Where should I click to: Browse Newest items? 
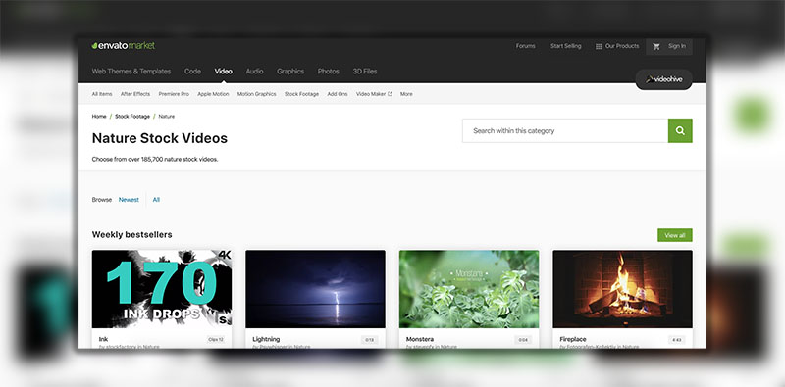coord(129,200)
